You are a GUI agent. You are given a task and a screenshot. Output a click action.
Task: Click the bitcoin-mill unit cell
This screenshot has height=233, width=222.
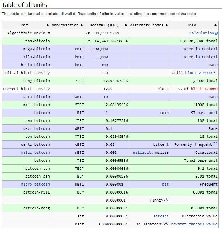pos(26,192)
